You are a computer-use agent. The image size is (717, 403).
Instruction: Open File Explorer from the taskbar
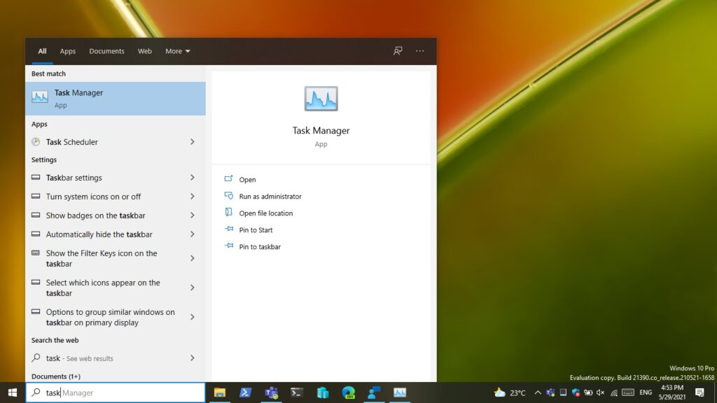coord(219,393)
